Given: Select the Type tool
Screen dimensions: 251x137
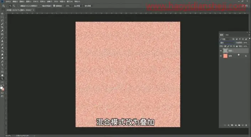Looking at the screenshot, I should (x=2, y=65).
